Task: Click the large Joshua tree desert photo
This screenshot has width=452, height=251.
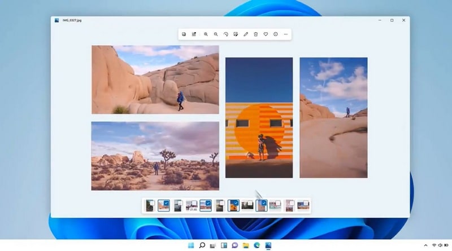Action: [x=155, y=156]
